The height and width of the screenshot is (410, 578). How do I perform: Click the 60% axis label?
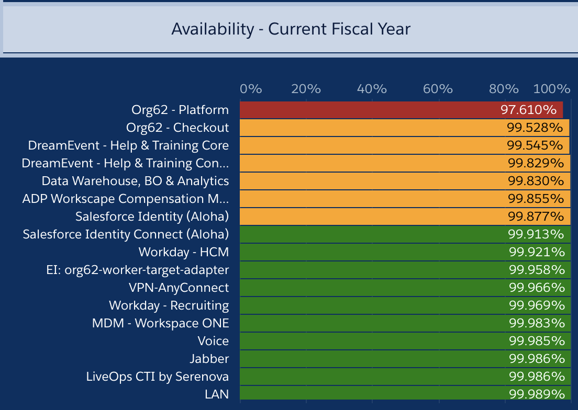point(438,89)
